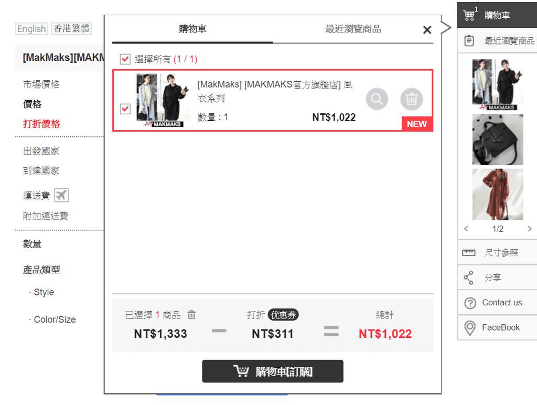Viewport: 537px width, 405px height.
Task: Open the cart item coat thumbnail
Action: [x=163, y=100]
